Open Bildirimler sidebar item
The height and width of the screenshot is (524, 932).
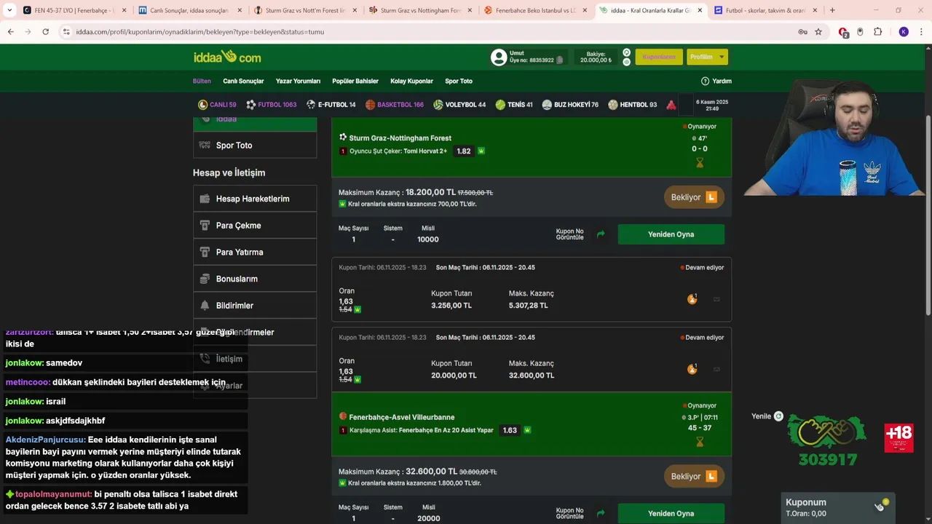pyautogui.click(x=255, y=306)
